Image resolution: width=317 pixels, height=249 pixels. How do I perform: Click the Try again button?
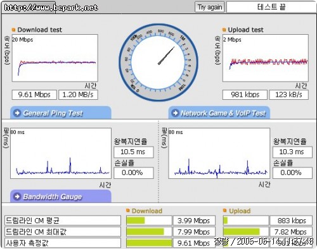click(209, 7)
